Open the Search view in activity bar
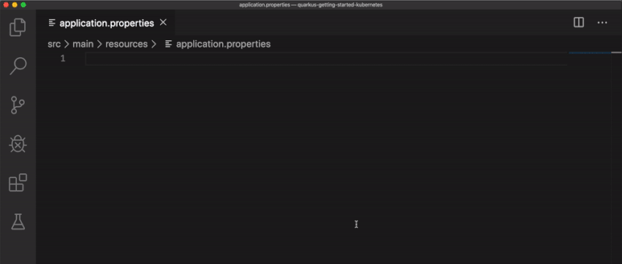This screenshot has height=264, width=622. [x=18, y=66]
